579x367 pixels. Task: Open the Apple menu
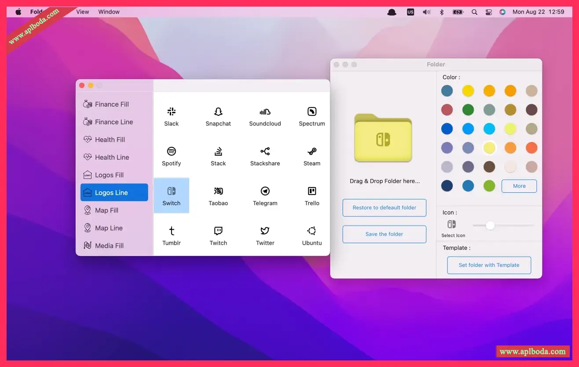18,12
